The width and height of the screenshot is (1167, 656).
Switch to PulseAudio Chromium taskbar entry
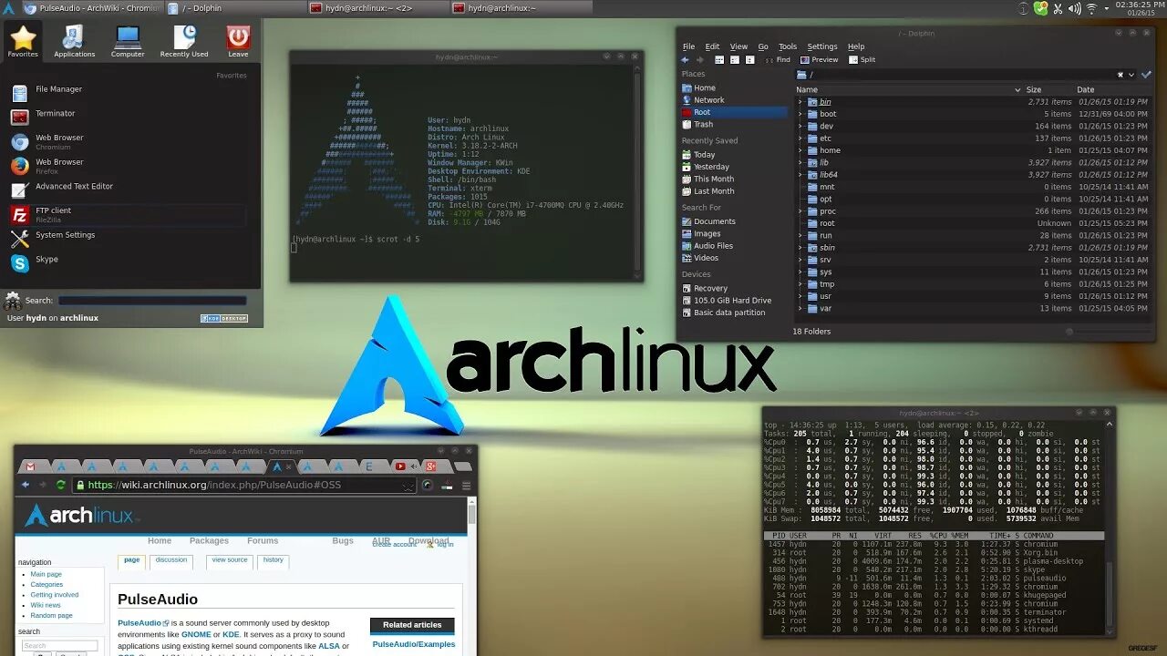click(x=91, y=8)
